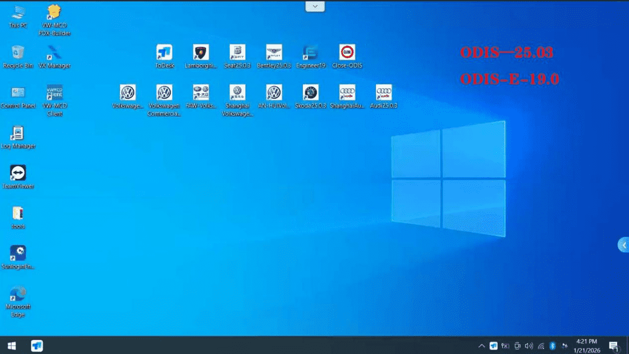Launch TeamViewer from the desktop
The image size is (629, 354).
tap(18, 173)
